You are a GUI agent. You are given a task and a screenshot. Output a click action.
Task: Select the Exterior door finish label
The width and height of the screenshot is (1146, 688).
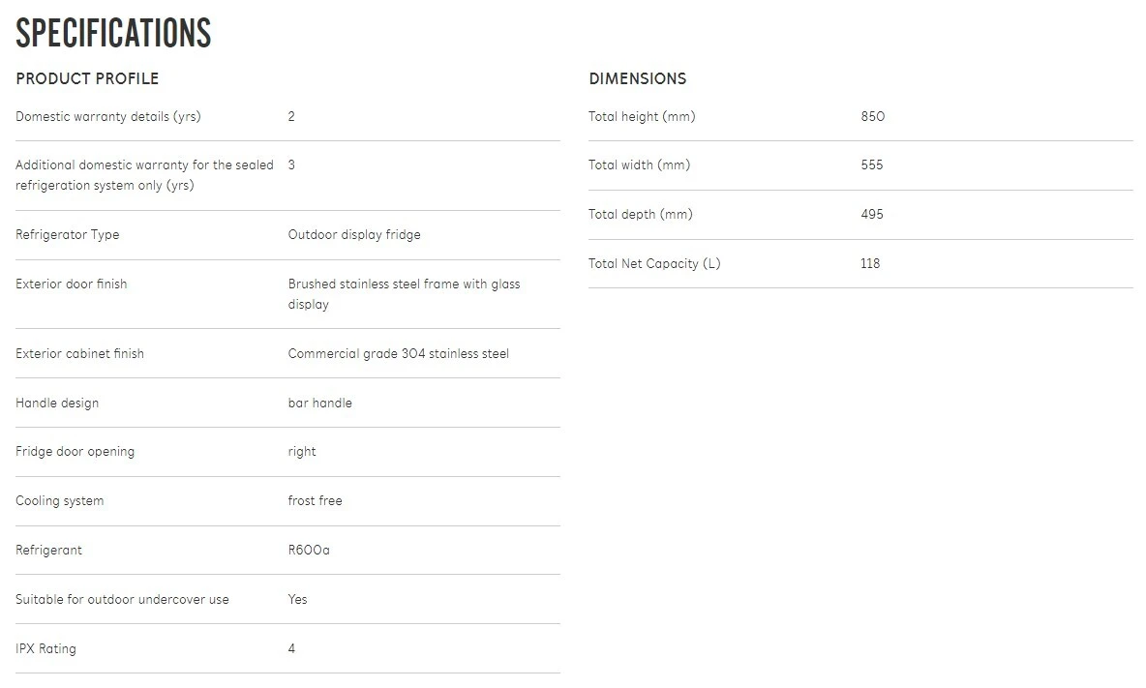(x=71, y=284)
